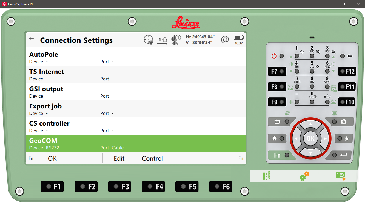Open the prism target selection icon
Image resolution: width=365 pixels, height=203 pixels.
176,40
